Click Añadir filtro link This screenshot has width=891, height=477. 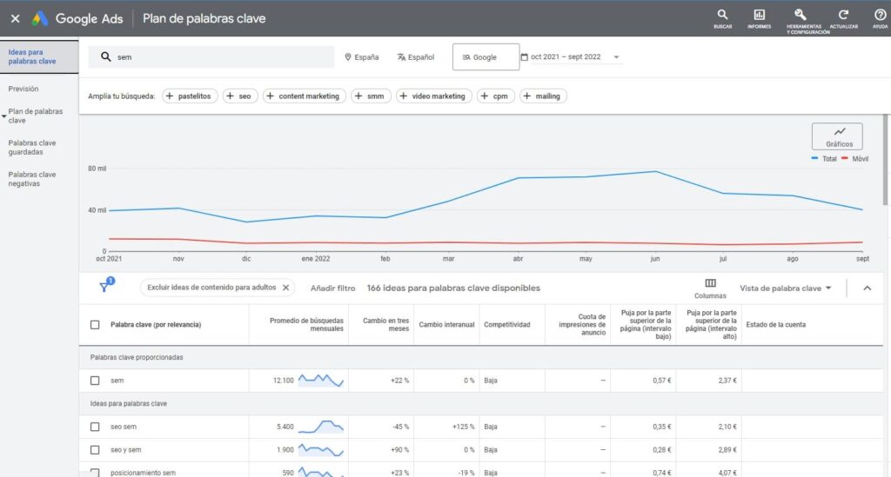click(332, 288)
